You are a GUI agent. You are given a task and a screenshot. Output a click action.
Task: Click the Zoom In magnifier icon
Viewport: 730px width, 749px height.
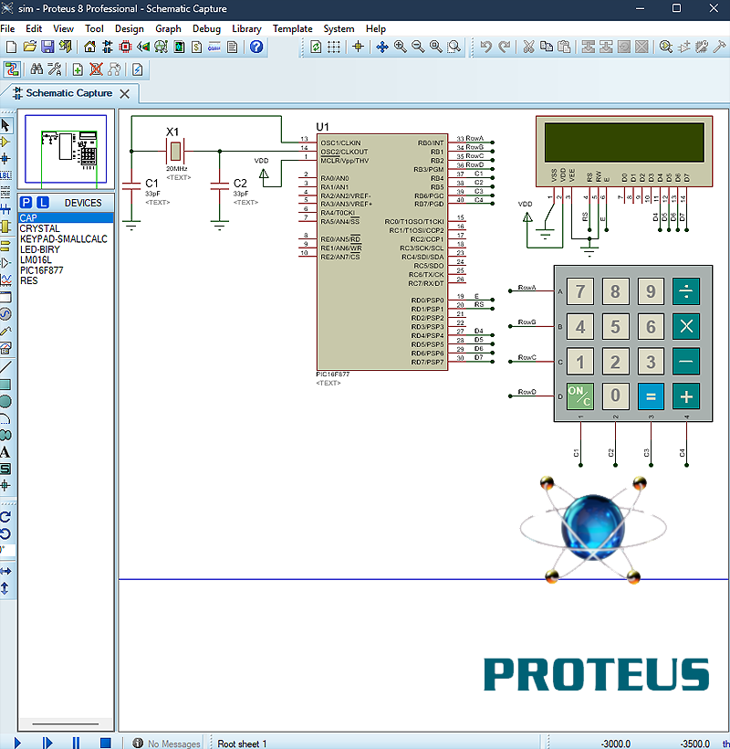point(400,47)
